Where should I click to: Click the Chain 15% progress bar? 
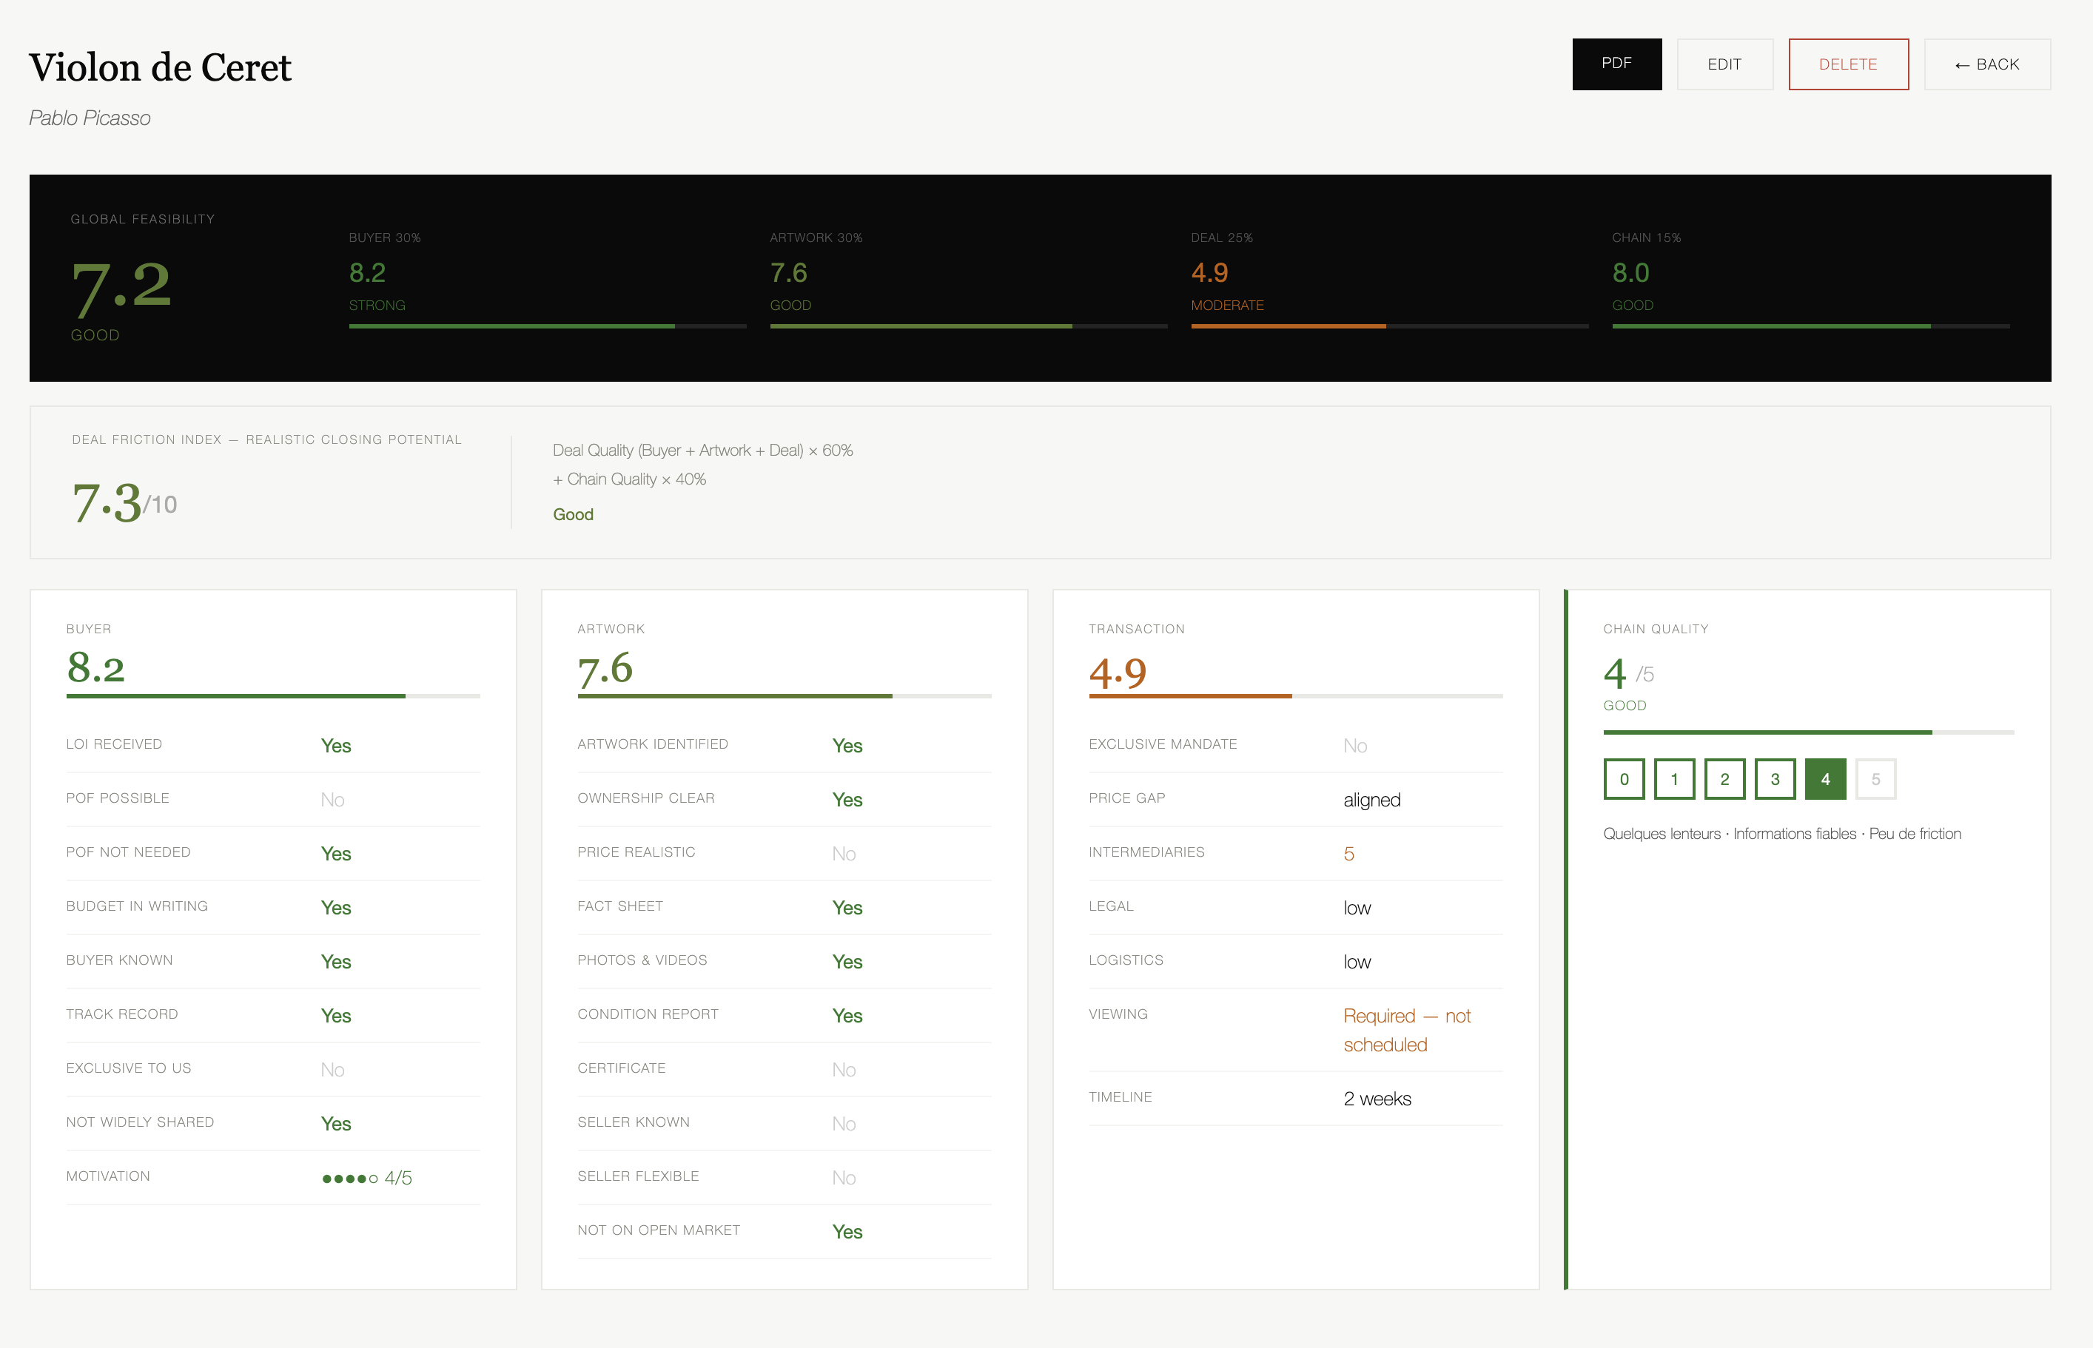click(1810, 326)
